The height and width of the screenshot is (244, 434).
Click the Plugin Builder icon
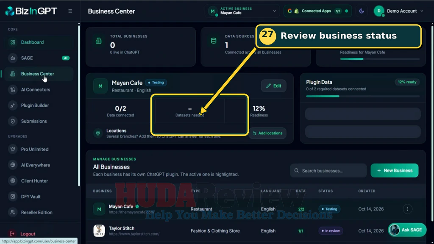[13, 105]
